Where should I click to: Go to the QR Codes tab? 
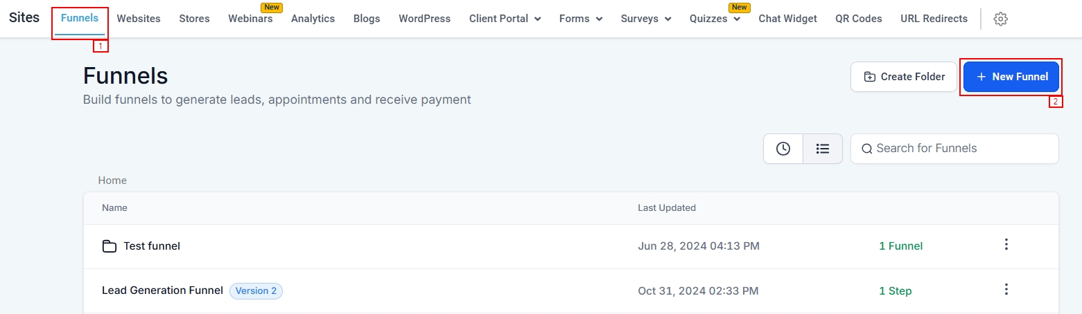pyautogui.click(x=859, y=19)
